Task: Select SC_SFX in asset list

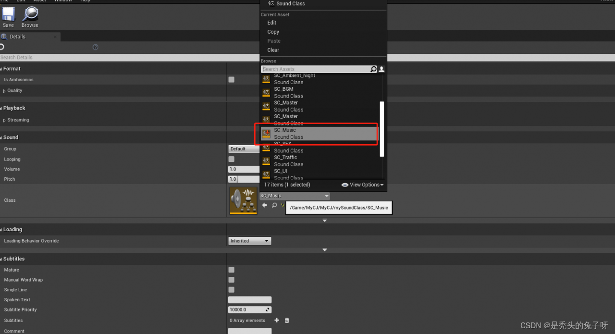Action: (x=320, y=147)
